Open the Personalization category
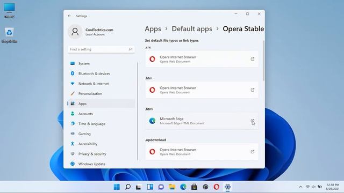The height and width of the screenshot is (193, 344). tap(101, 94)
